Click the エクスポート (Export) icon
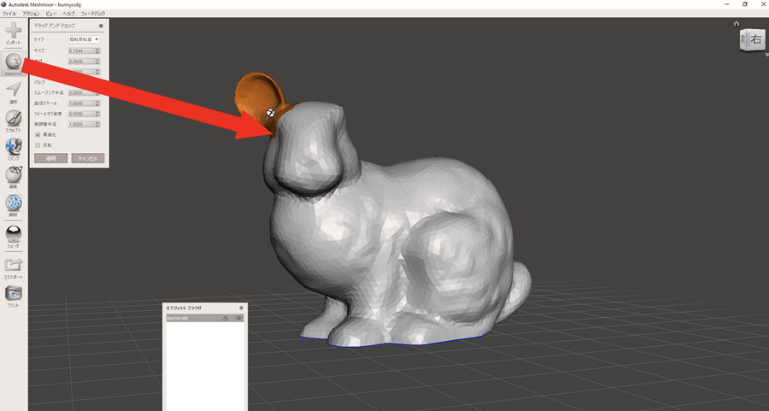 (x=13, y=266)
